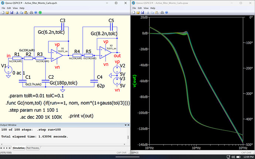This screenshot has width=255, height=159.
Task: Open the Edit menu in waveform window
Action: click(140, 8)
